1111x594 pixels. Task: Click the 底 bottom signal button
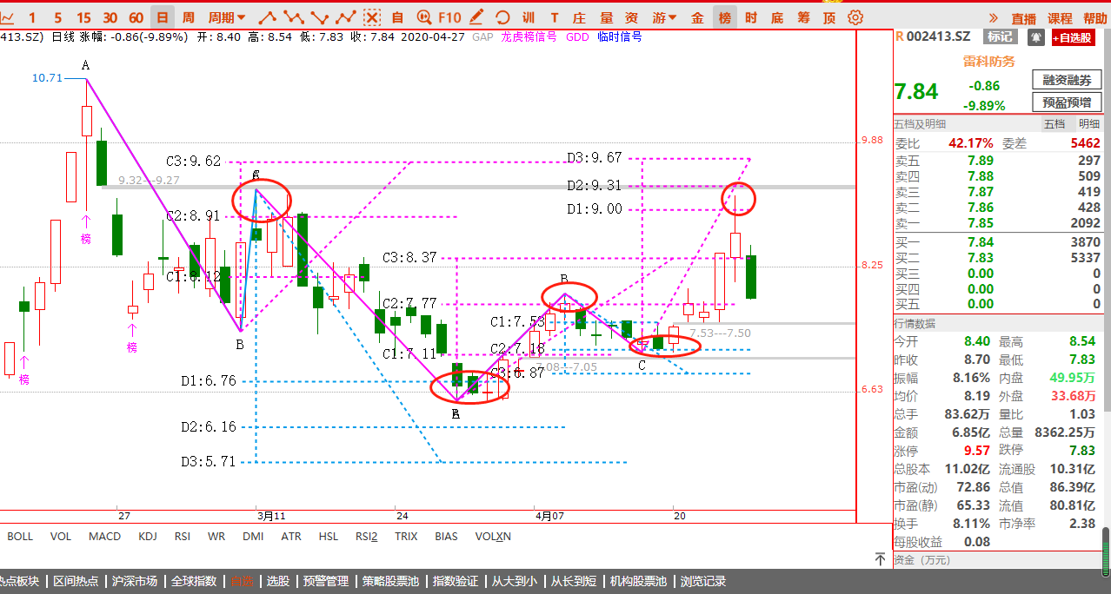777,16
